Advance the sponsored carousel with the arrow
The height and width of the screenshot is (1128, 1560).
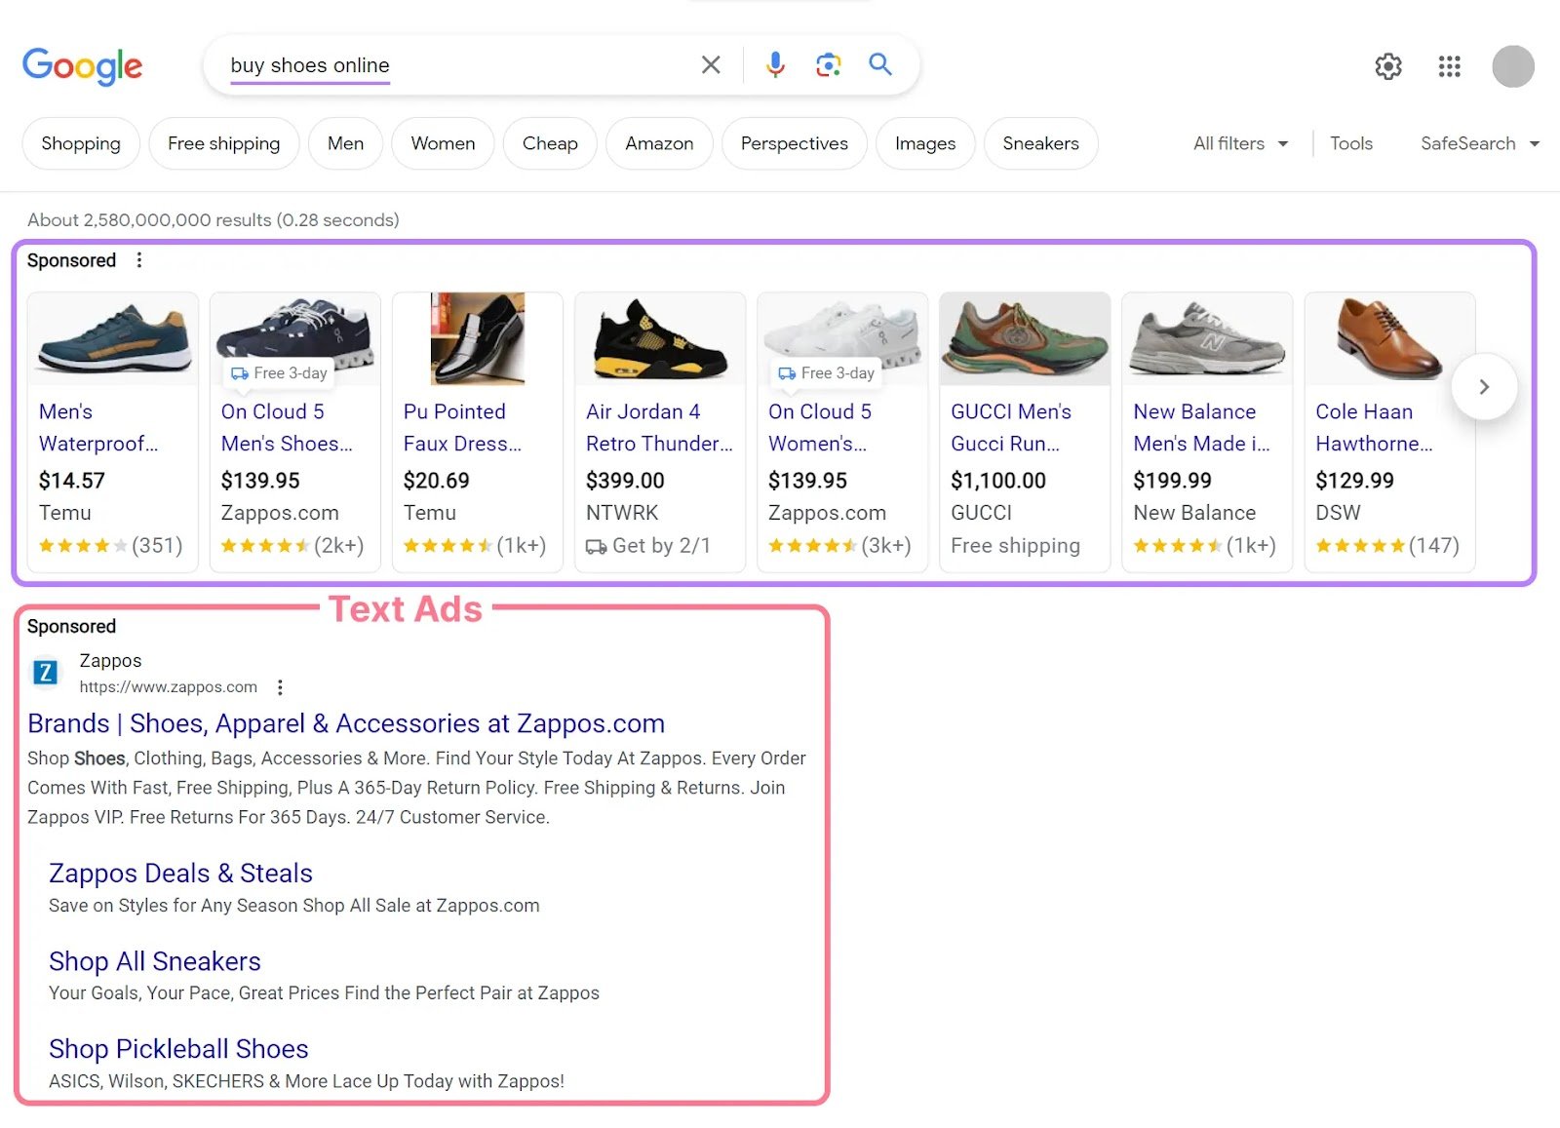pyautogui.click(x=1484, y=387)
